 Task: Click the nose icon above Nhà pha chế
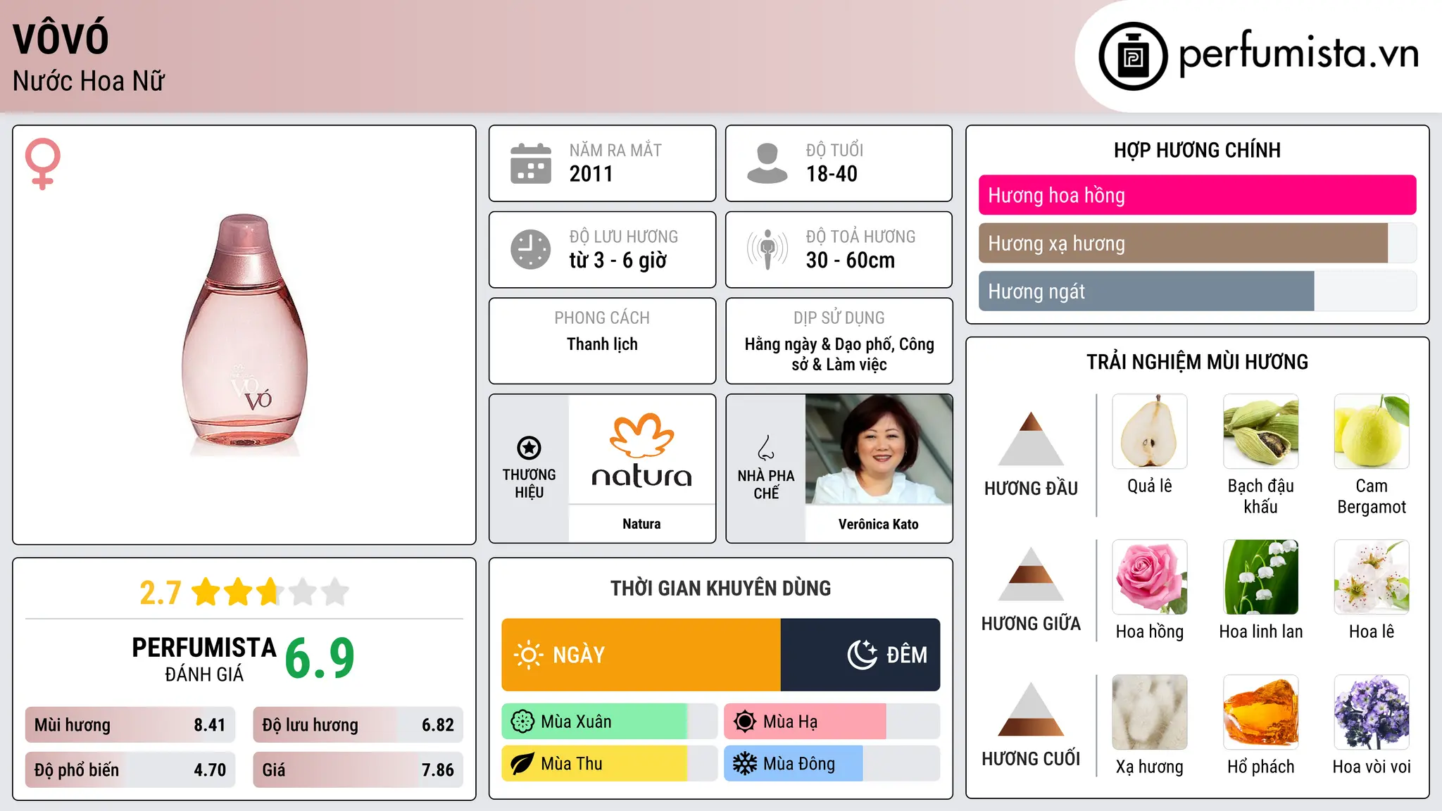tap(766, 448)
